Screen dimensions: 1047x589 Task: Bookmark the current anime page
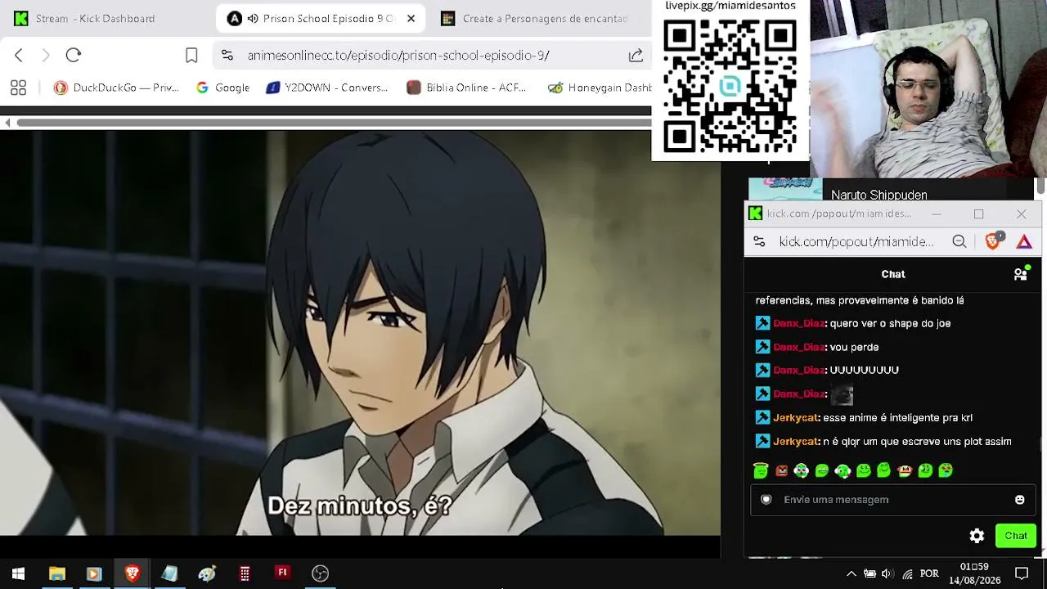(x=191, y=55)
